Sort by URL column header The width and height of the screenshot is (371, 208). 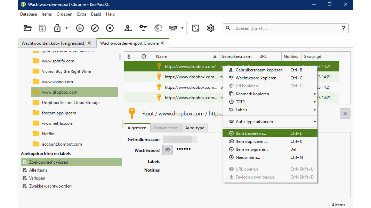(269, 57)
